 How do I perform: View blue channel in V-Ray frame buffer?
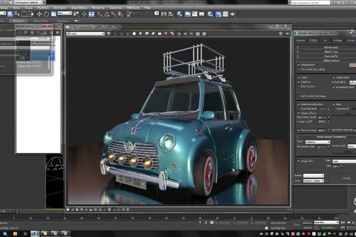128,34
